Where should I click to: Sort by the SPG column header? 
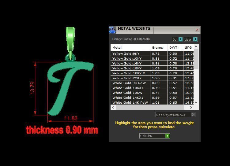(188, 47)
